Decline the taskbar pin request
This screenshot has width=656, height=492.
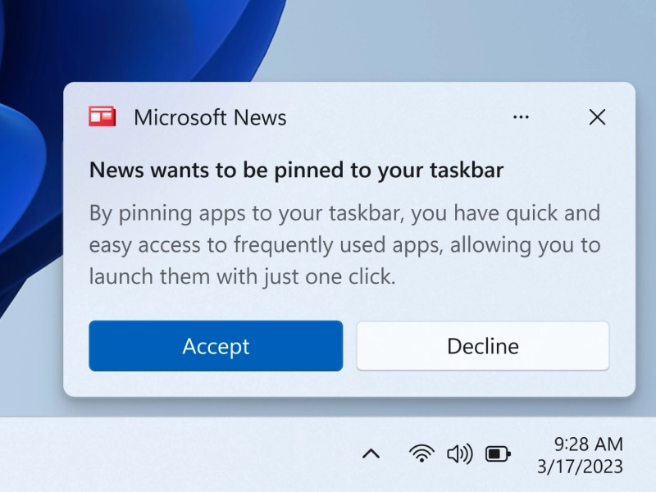(482, 346)
